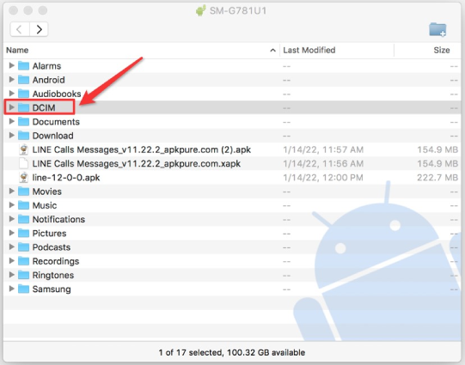This screenshot has height=365, width=465.
Task: Select the Documents folder icon
Action: pos(23,121)
